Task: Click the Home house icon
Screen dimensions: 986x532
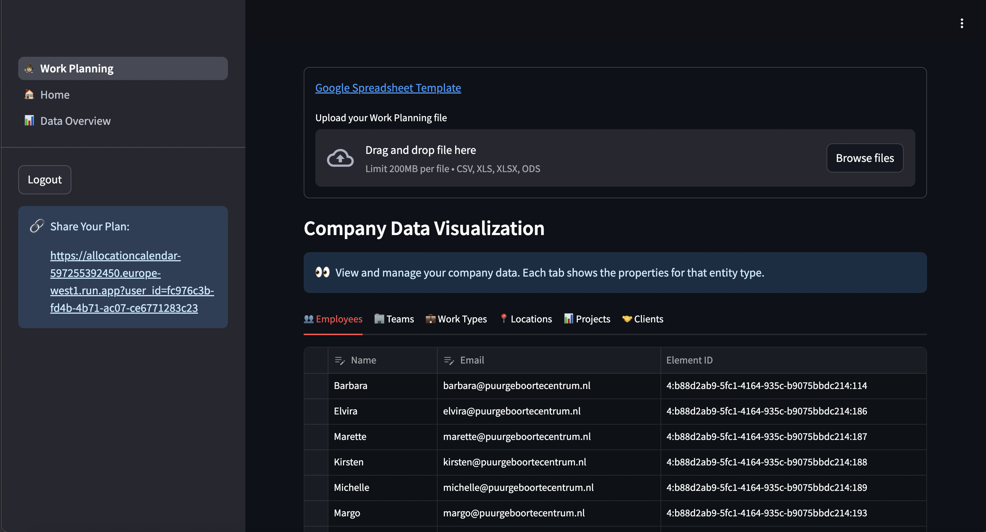Action: (x=29, y=95)
